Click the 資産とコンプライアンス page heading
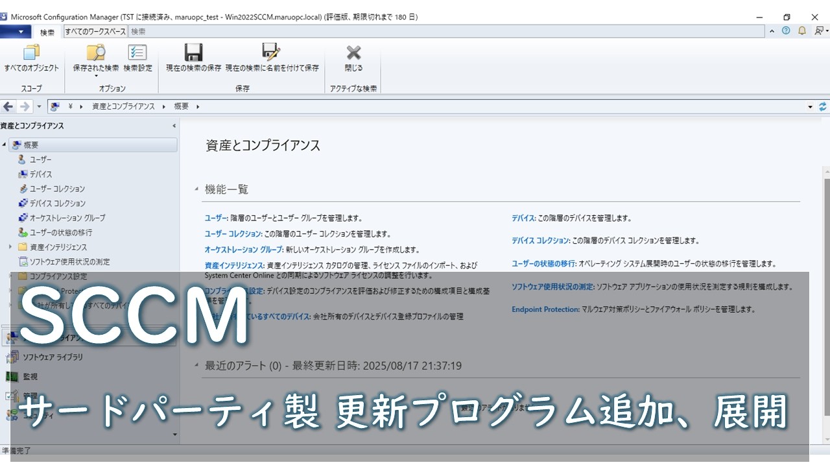Viewport: 830px width, 467px height. [263, 145]
